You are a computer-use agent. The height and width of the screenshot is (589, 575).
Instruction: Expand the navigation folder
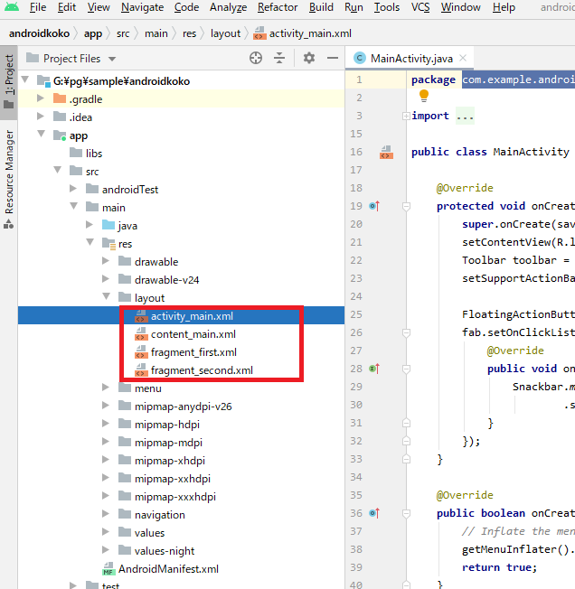(106, 513)
